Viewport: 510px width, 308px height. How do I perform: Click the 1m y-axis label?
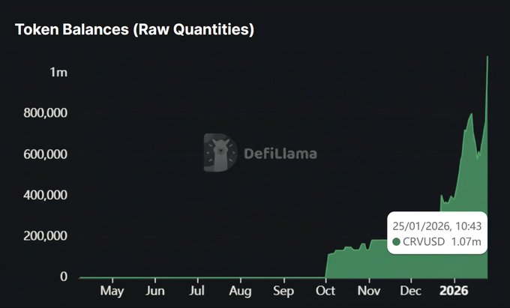tap(59, 73)
